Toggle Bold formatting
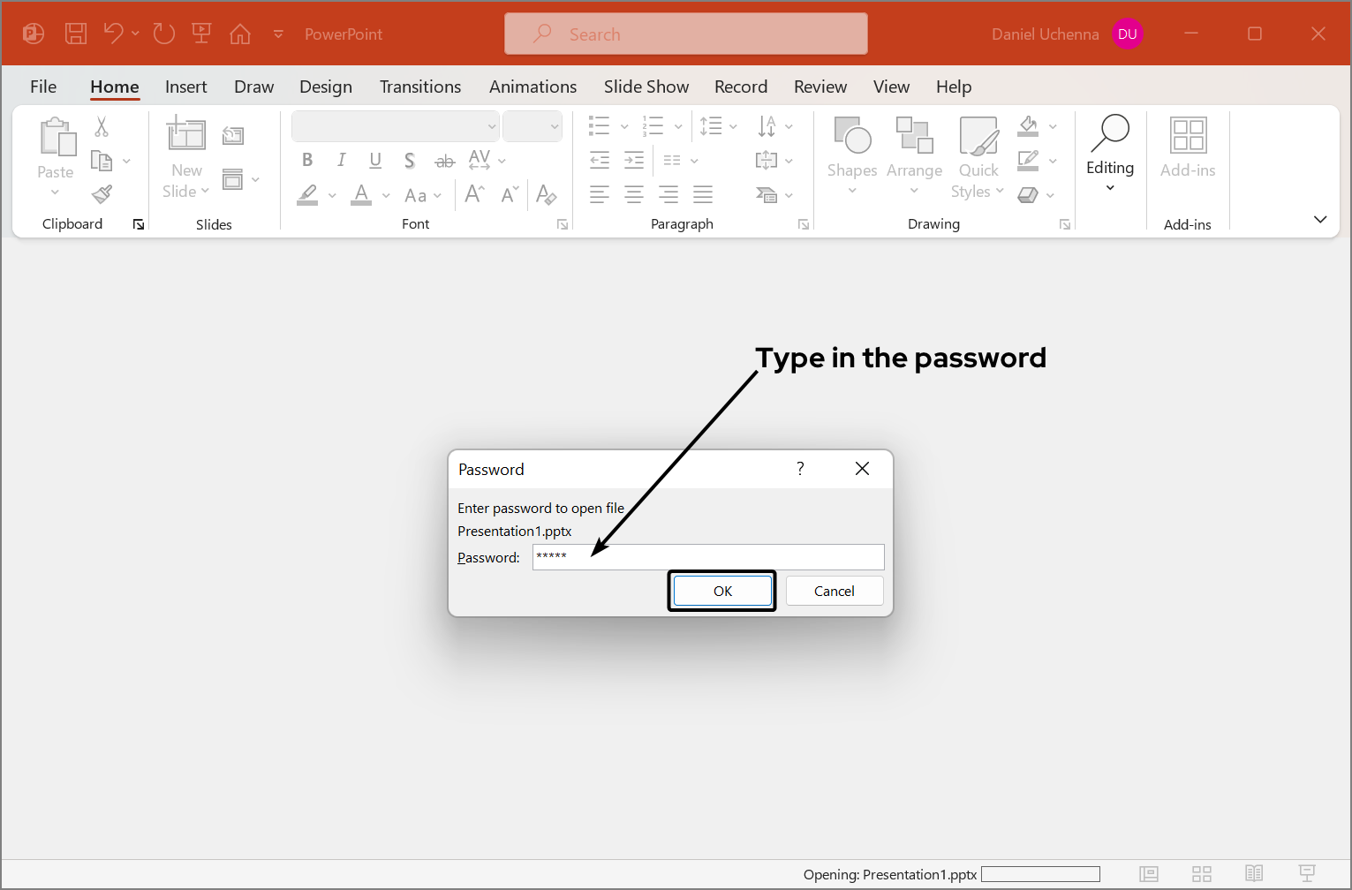1352x890 pixels. [x=307, y=160]
